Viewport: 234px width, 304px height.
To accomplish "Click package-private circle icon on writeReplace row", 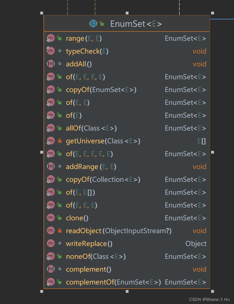I will tap(60, 243).
